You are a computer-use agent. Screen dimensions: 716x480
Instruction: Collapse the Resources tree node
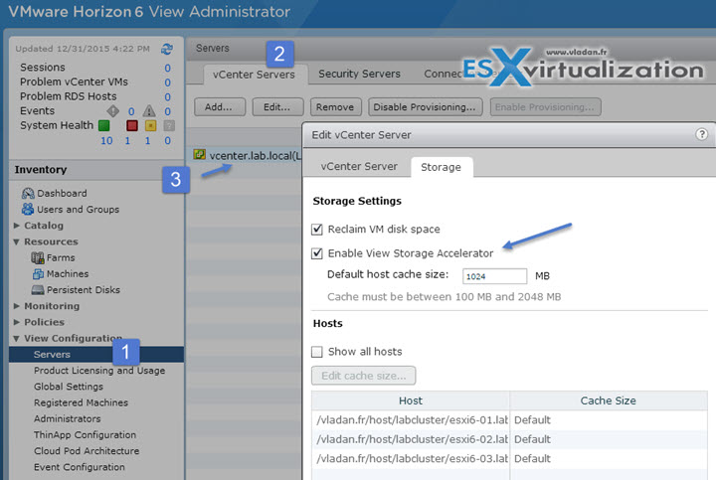pos(17,241)
